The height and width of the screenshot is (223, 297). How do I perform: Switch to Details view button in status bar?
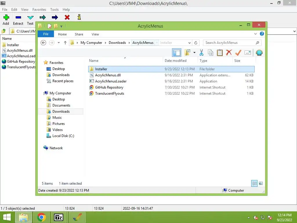pyautogui.click(x=254, y=183)
